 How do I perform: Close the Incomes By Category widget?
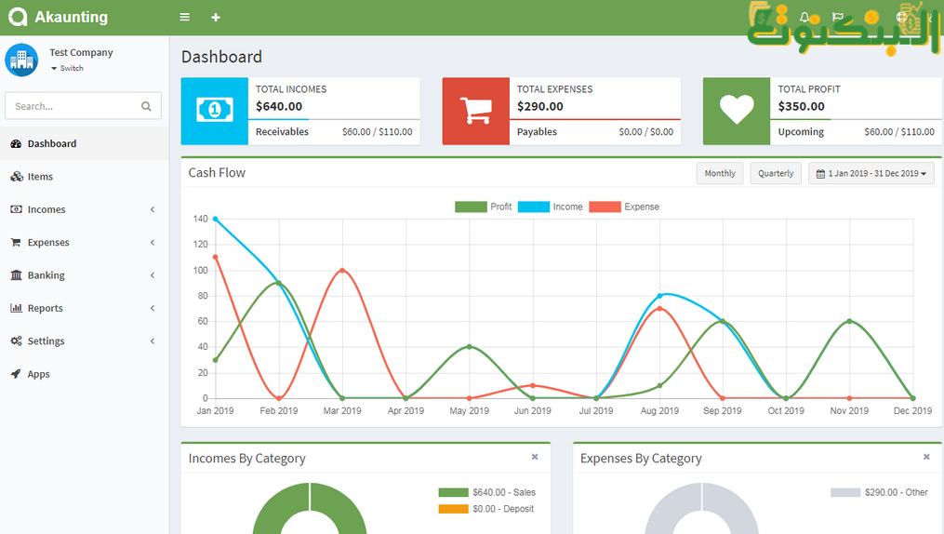[x=535, y=457]
